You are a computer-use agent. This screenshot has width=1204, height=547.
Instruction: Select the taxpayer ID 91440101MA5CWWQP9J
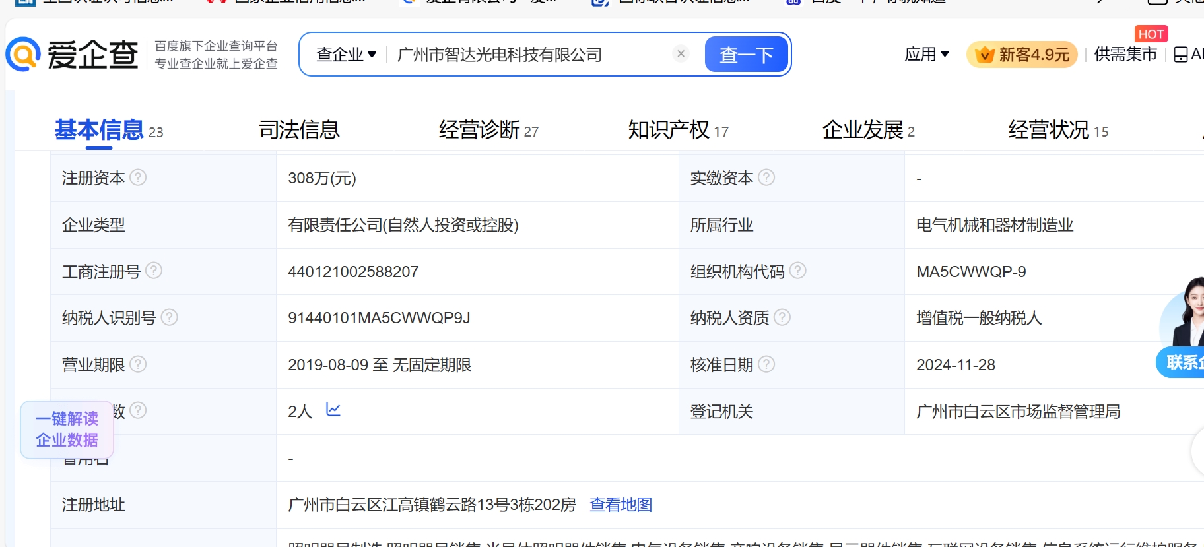pos(379,318)
